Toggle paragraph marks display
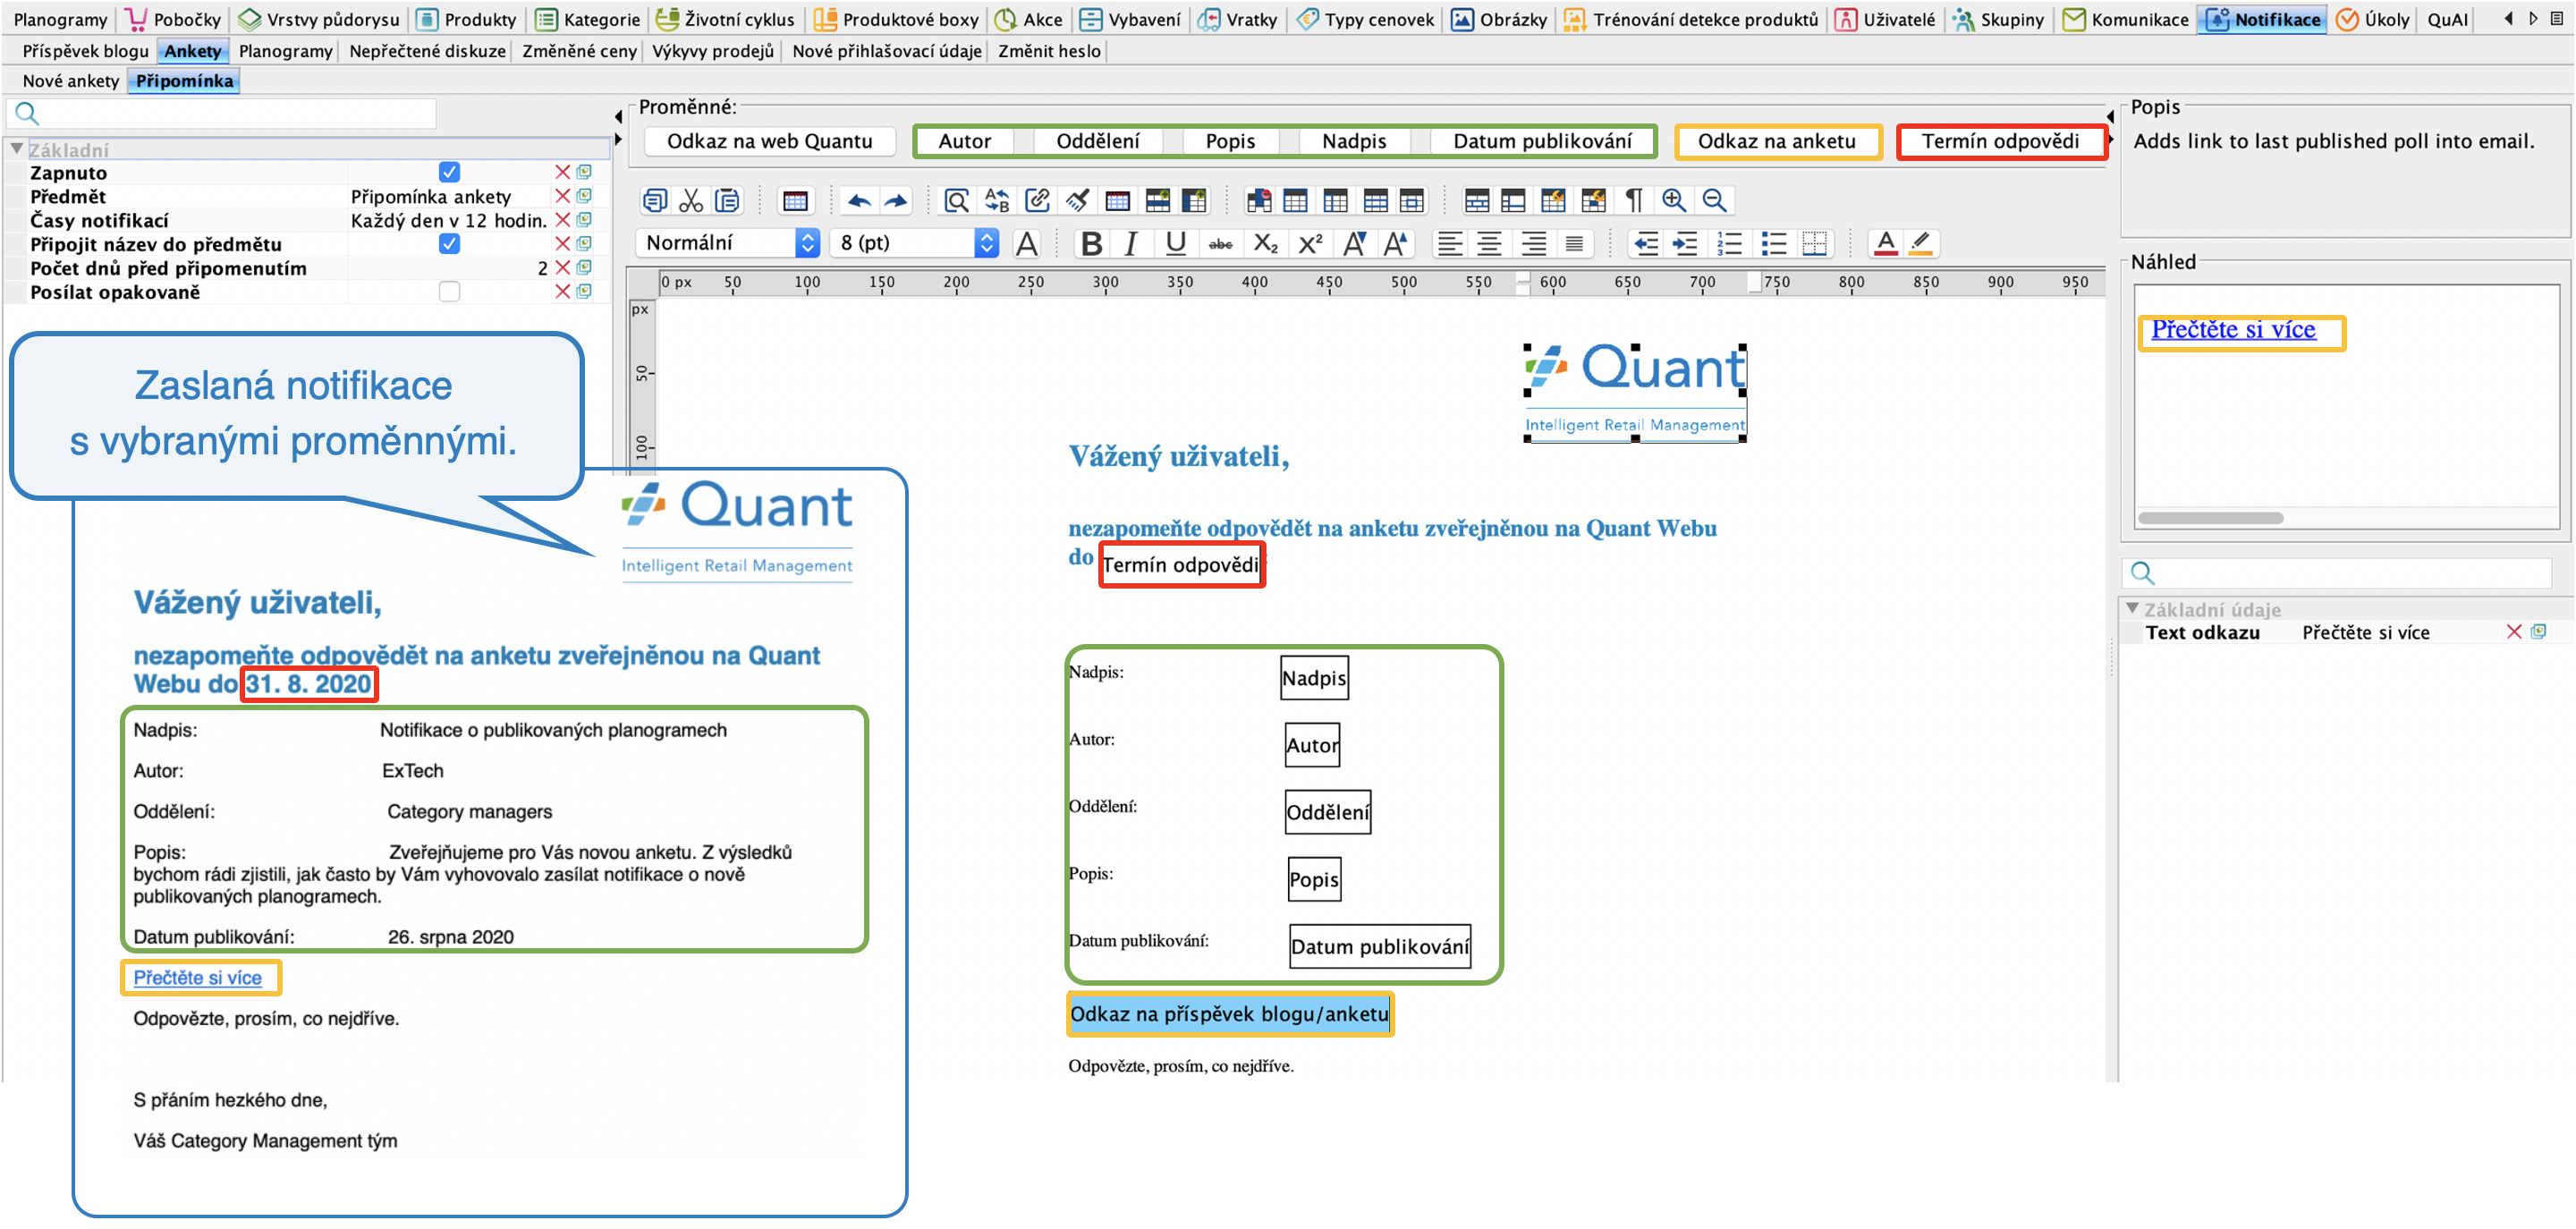Image resolution: width=2576 pixels, height=1229 pixels. (1633, 201)
